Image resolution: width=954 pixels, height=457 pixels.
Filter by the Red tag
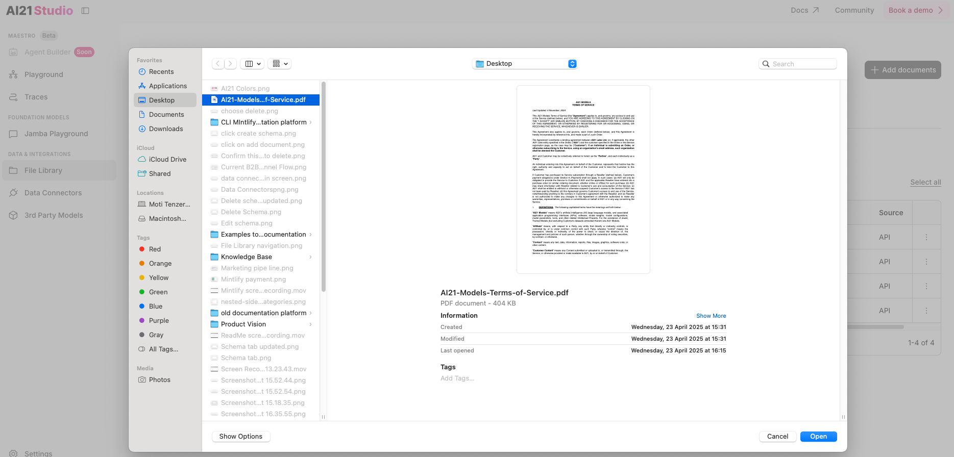pos(155,249)
